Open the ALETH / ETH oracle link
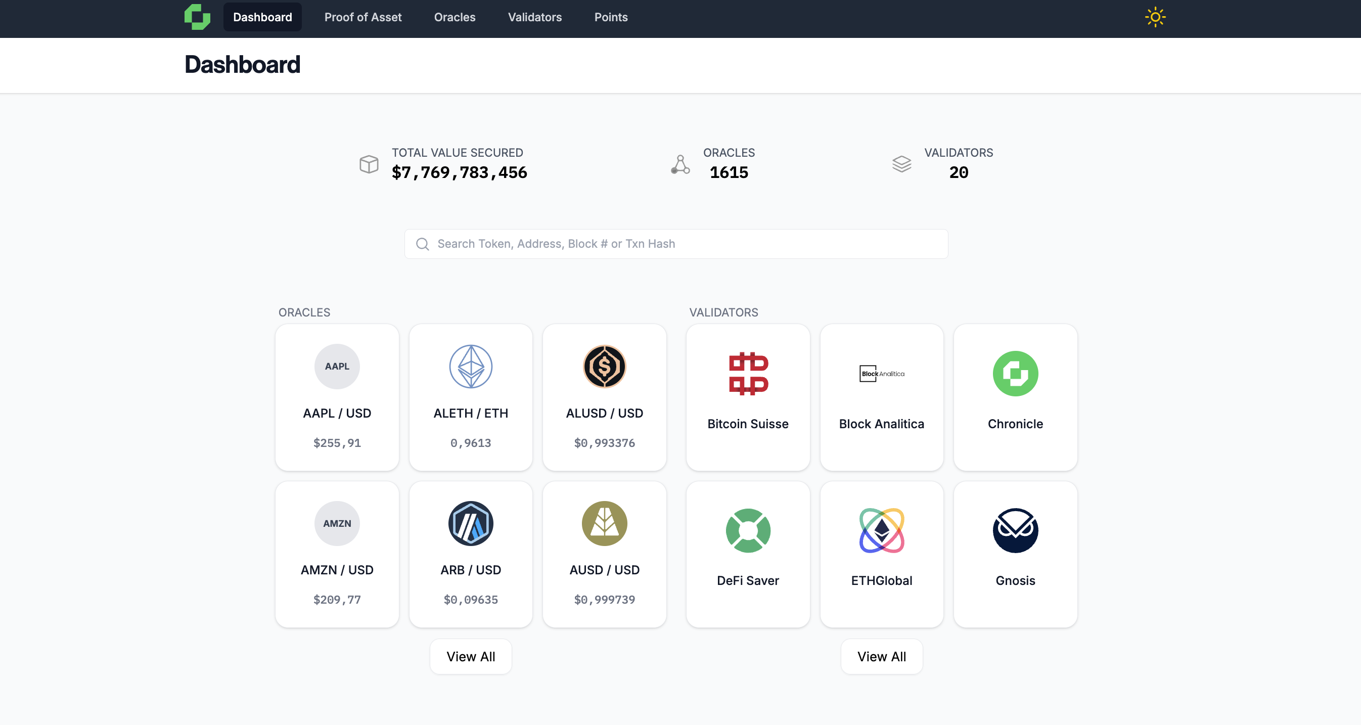Screen dimensions: 1361x725 (470, 413)
